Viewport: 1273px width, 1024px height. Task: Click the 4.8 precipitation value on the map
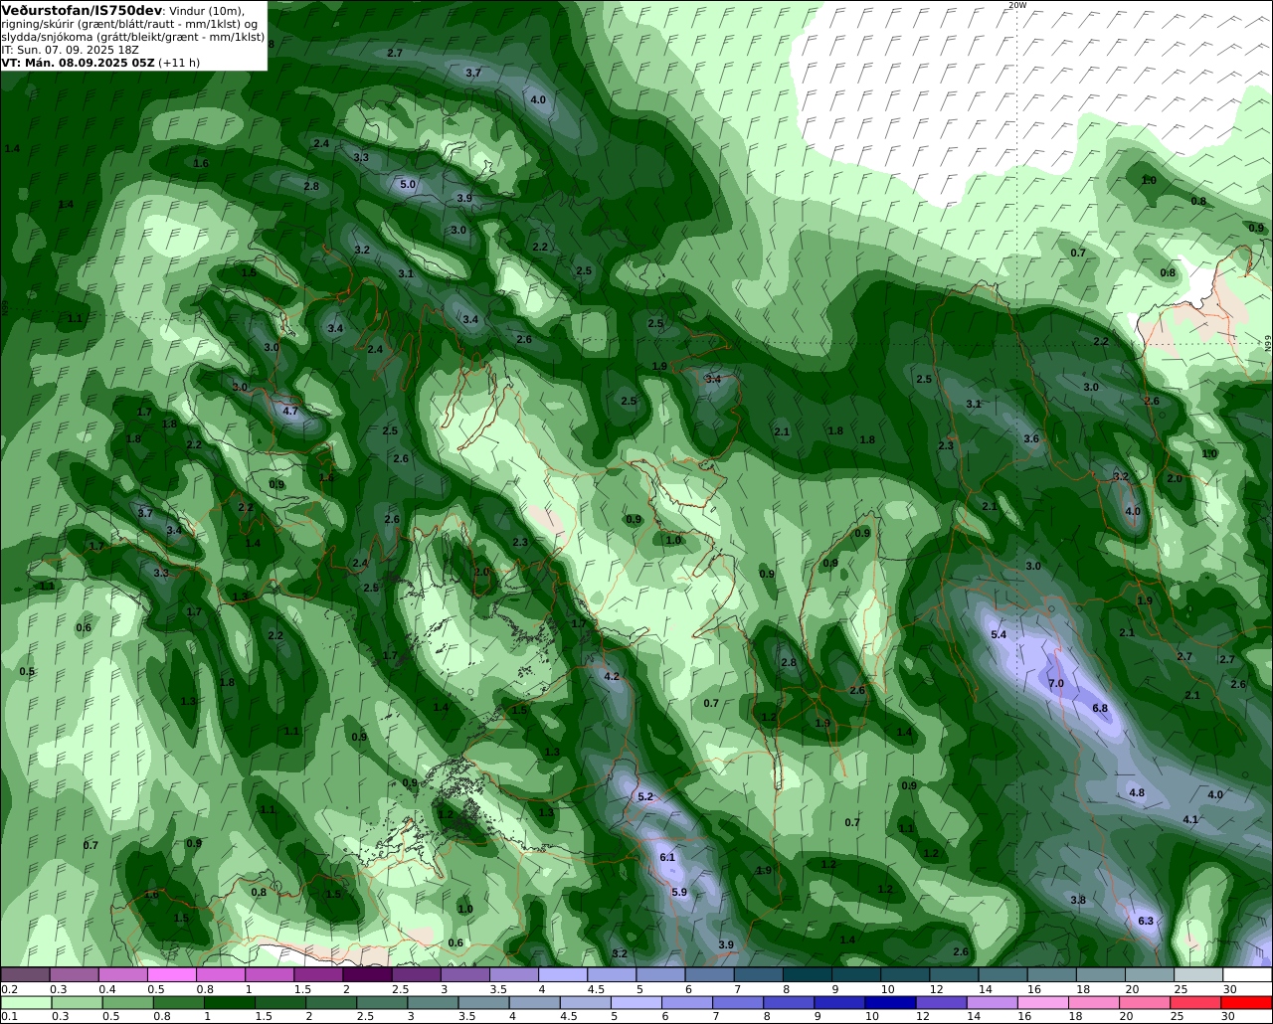click(1137, 793)
